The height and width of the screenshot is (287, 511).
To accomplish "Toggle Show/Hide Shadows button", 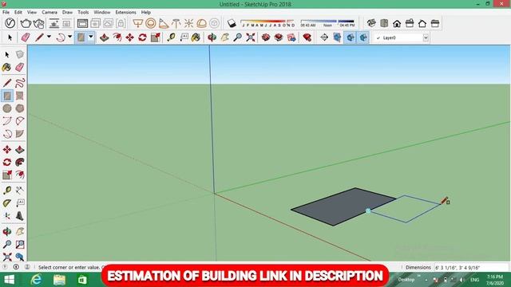I will 232,23.
